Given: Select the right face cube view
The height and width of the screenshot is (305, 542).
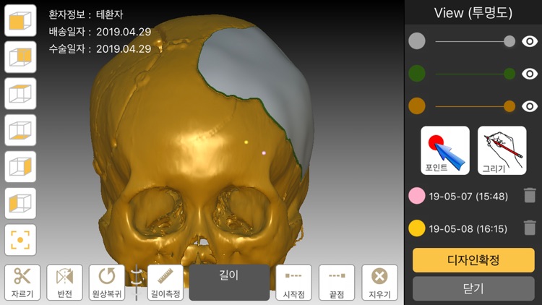Looking at the screenshot, I should tap(20, 167).
